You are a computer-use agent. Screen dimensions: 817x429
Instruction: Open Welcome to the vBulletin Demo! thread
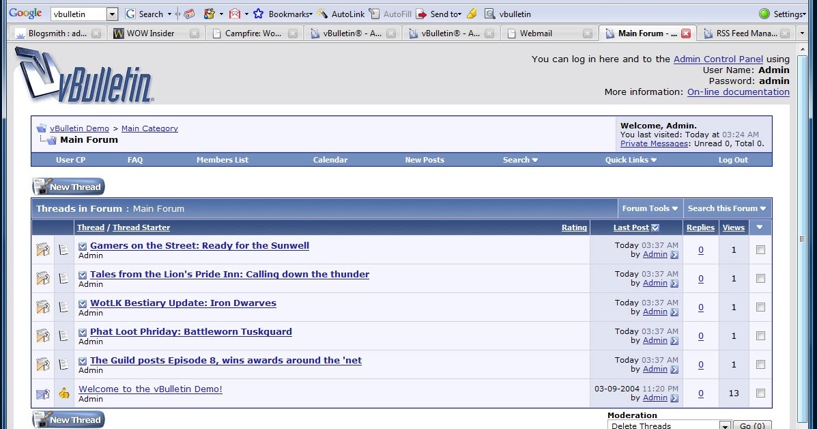point(151,389)
